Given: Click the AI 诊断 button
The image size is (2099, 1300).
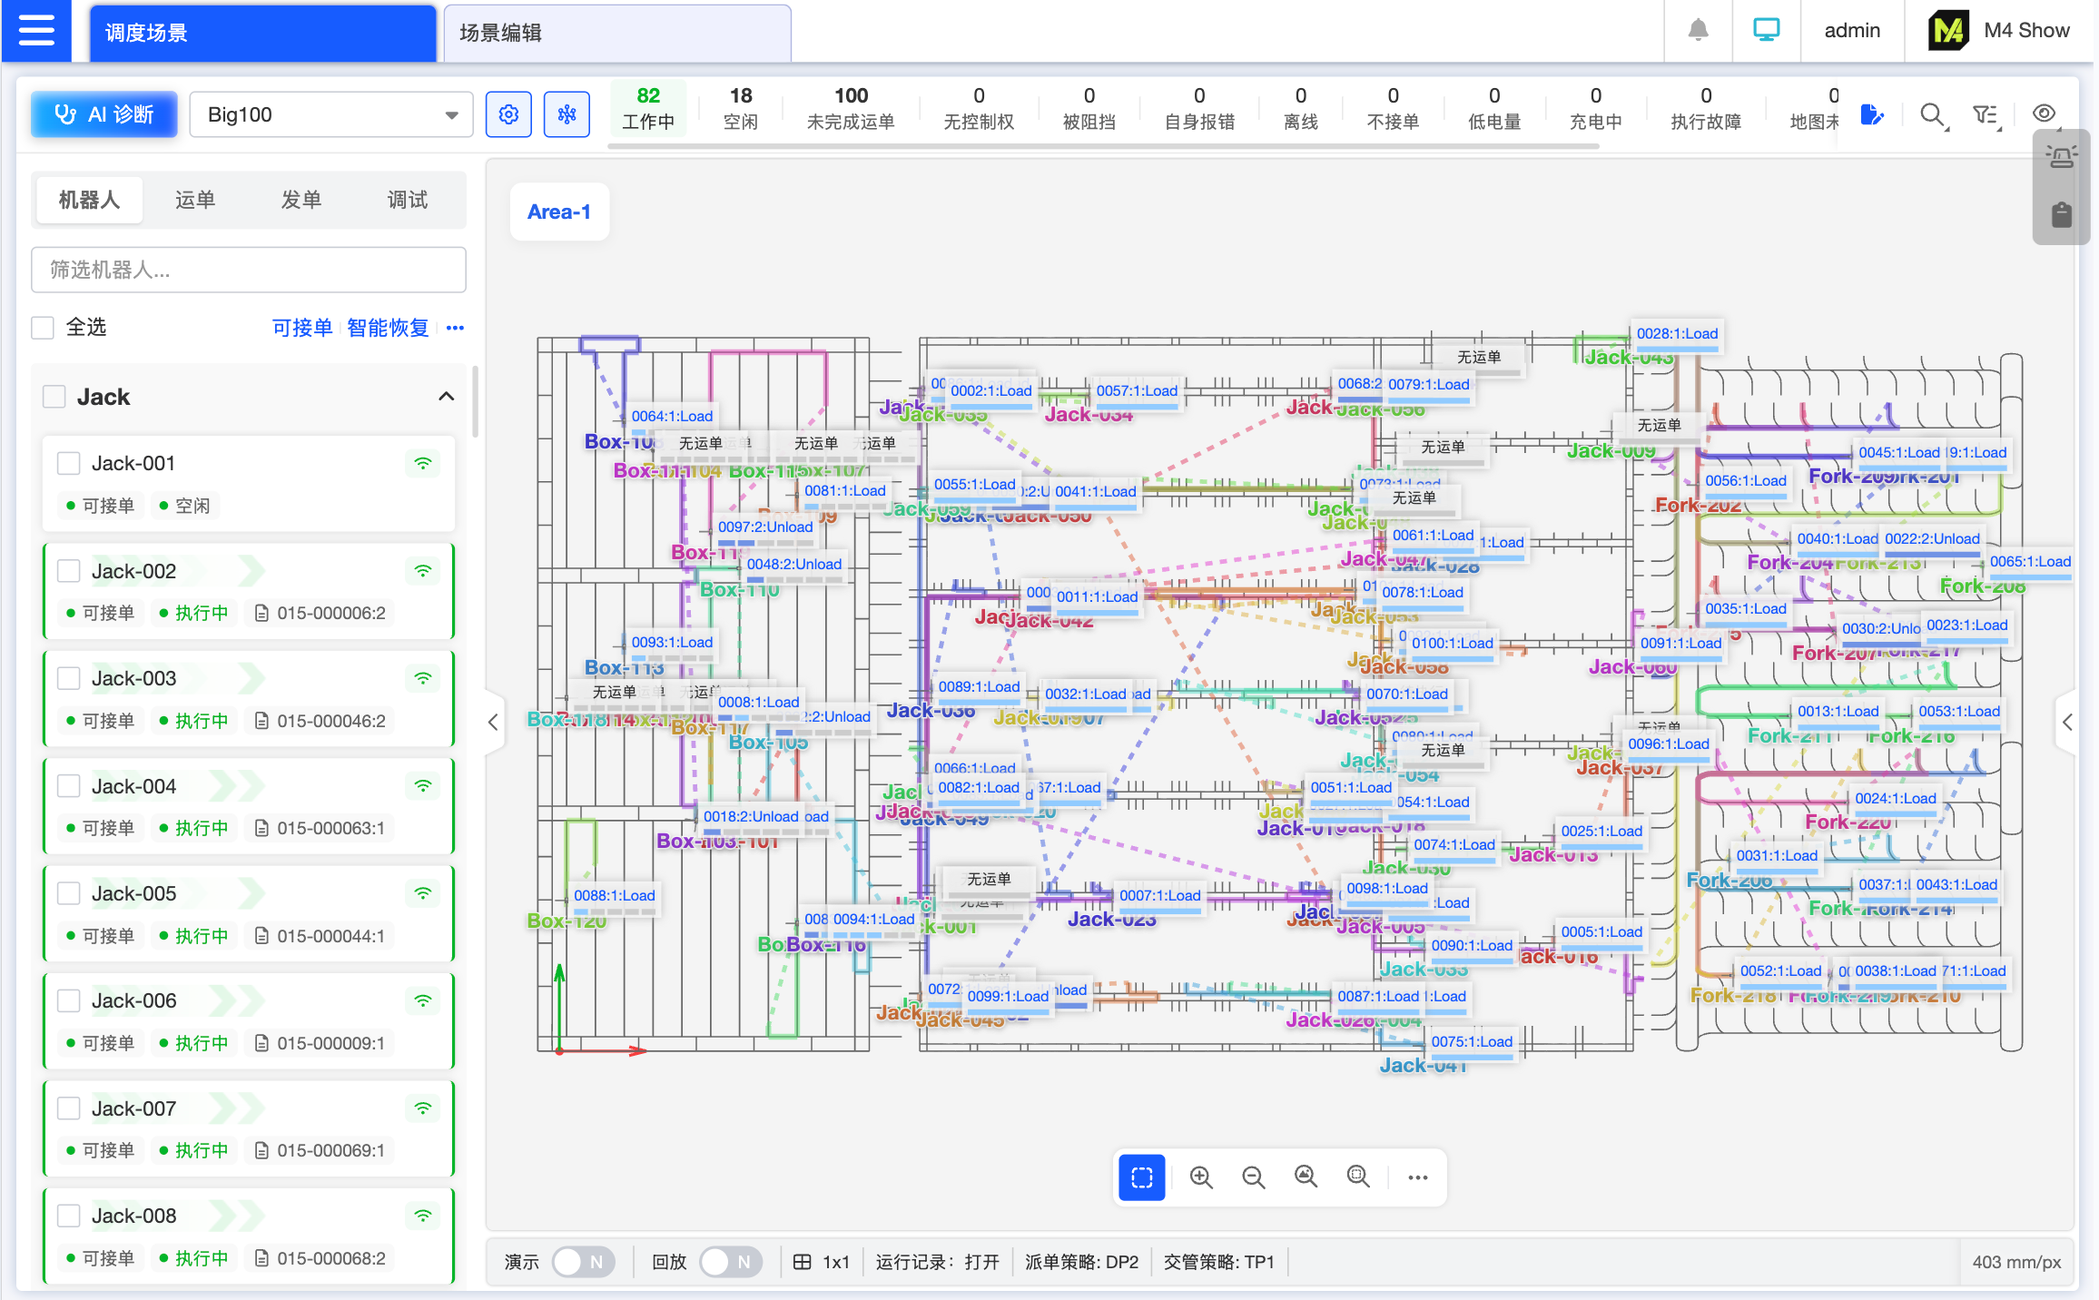Looking at the screenshot, I should [104, 114].
